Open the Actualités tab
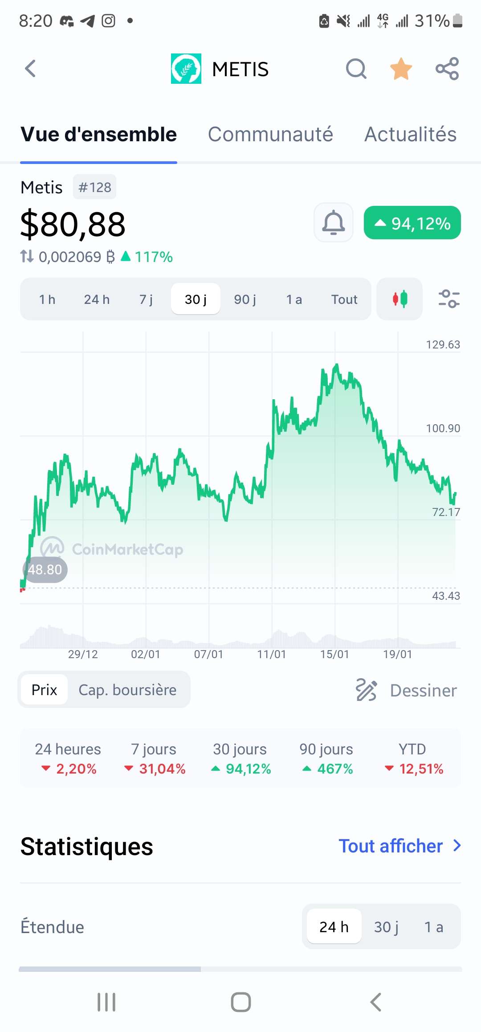The width and height of the screenshot is (481, 1032). (x=410, y=134)
